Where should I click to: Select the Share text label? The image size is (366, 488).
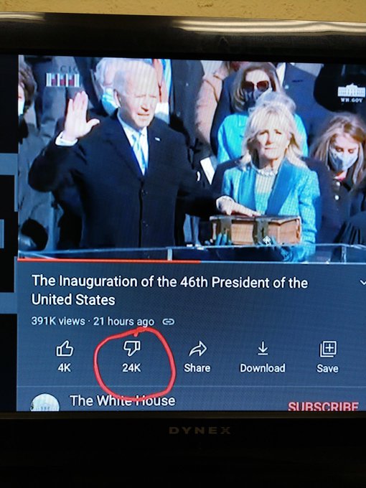[x=197, y=368]
